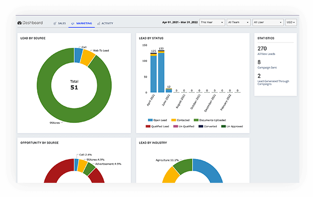Click the Dashboard speedometer icon
This screenshot has width=313, height=197.
click(20, 23)
